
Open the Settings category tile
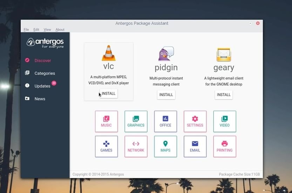195,121
